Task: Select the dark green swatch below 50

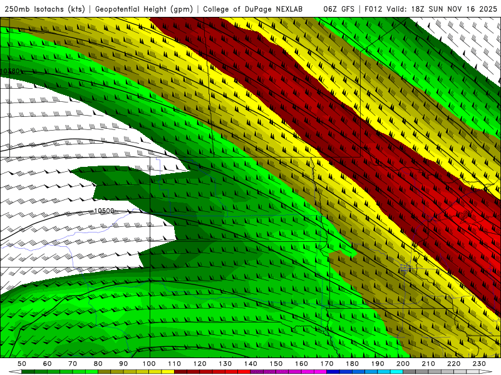Action: pos(28,372)
